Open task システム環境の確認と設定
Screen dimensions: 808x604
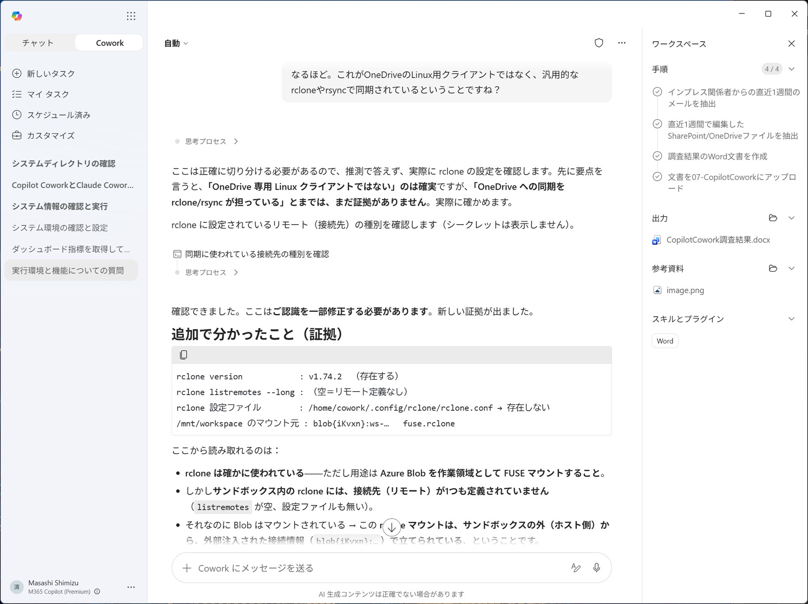tap(60, 228)
